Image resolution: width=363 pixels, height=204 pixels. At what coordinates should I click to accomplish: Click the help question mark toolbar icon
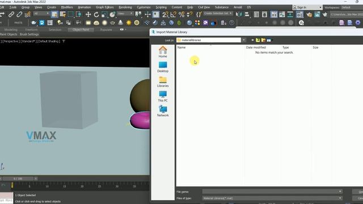pos(231,23)
